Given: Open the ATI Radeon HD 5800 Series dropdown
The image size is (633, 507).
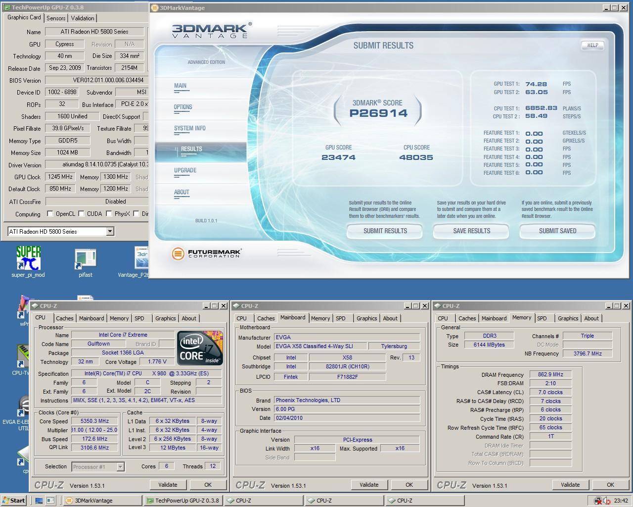Looking at the screenshot, I should 110,231.
